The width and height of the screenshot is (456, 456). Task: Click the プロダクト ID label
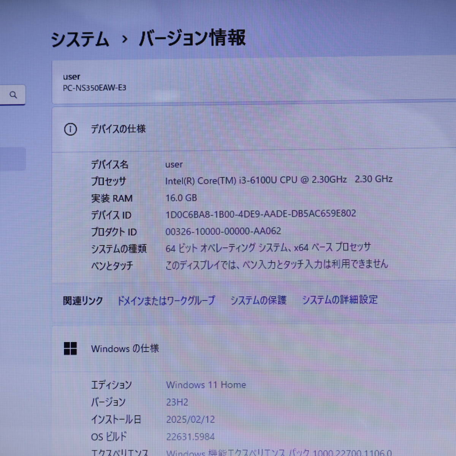[114, 232]
